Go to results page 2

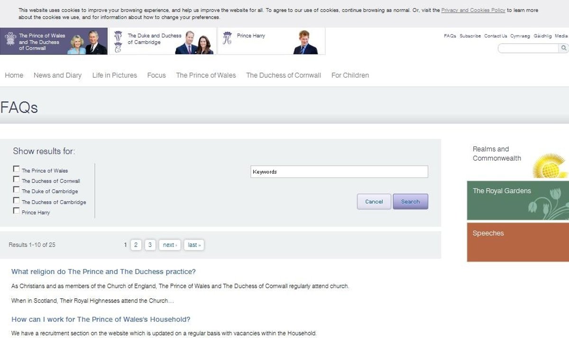(x=136, y=245)
